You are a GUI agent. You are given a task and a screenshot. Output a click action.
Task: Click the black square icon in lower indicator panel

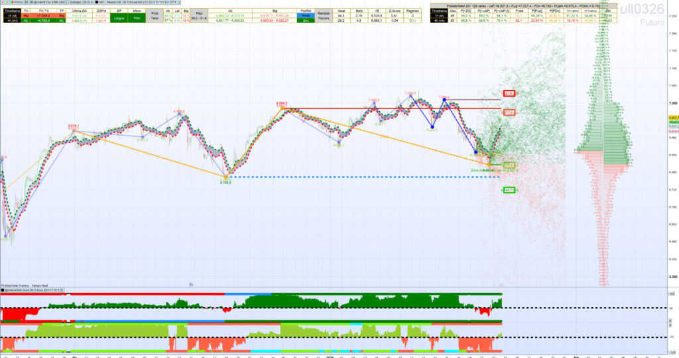pyautogui.click(x=3, y=291)
